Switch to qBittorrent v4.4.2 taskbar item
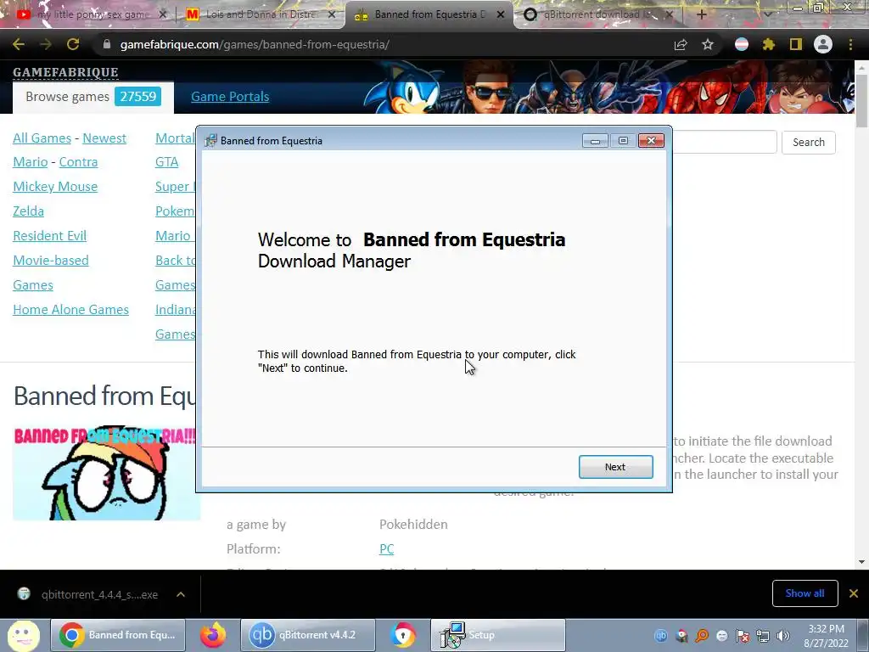Screen dimensions: 869x652 (x=307, y=635)
